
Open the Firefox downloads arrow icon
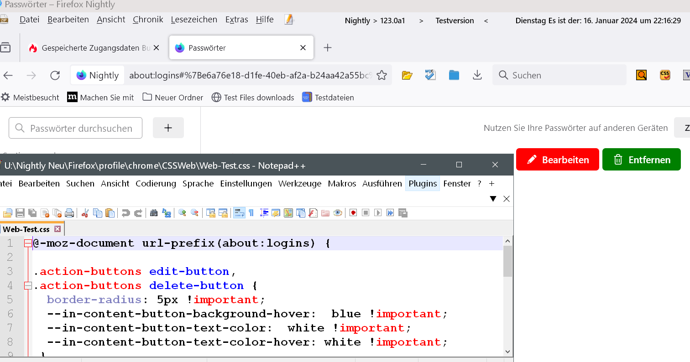pos(477,75)
